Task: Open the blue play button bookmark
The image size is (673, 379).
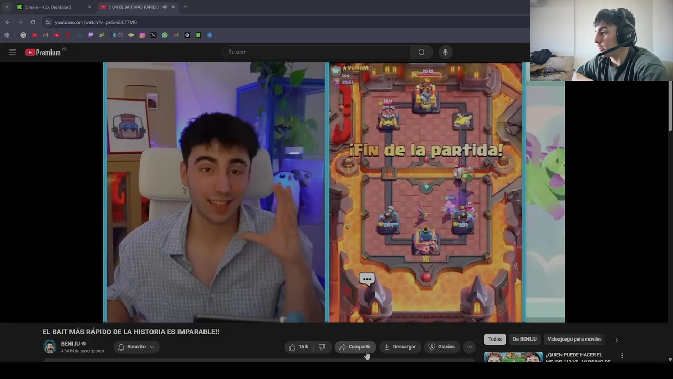Action: click(x=209, y=35)
